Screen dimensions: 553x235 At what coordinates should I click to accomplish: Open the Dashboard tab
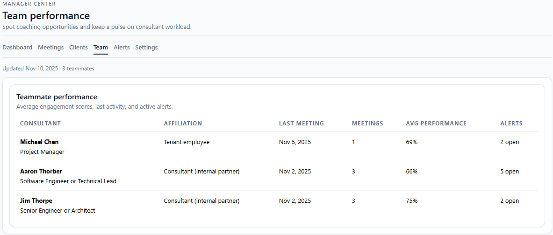click(17, 48)
